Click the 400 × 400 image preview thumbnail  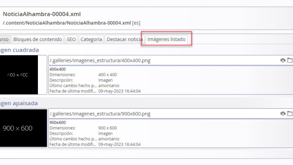coord(19,75)
